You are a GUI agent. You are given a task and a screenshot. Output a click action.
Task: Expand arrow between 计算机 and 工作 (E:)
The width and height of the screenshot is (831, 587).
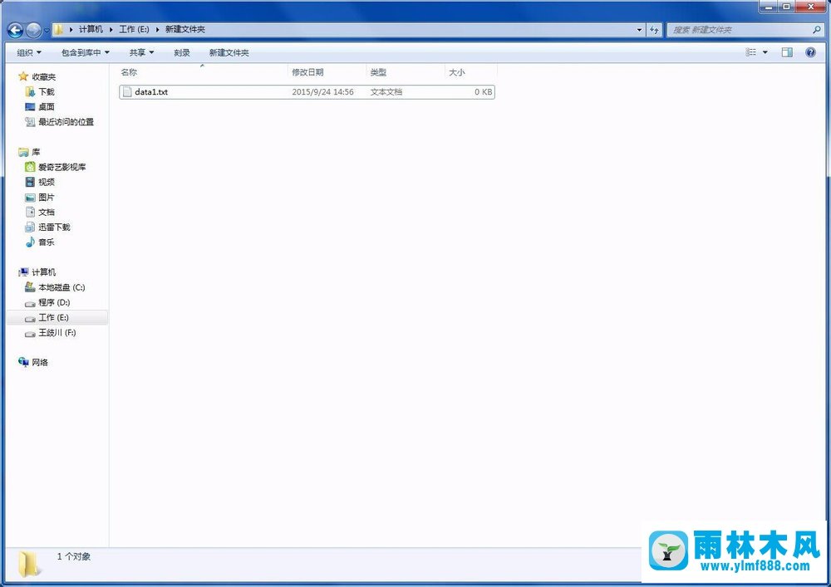(111, 30)
